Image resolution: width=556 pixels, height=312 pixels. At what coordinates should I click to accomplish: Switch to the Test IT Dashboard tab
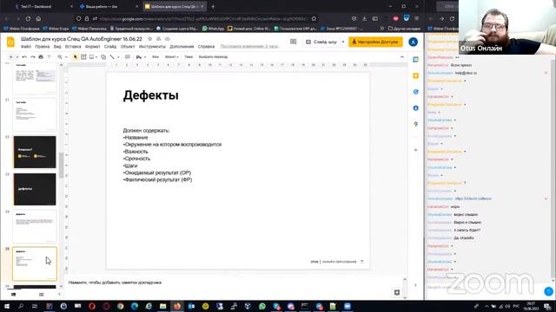[36, 6]
